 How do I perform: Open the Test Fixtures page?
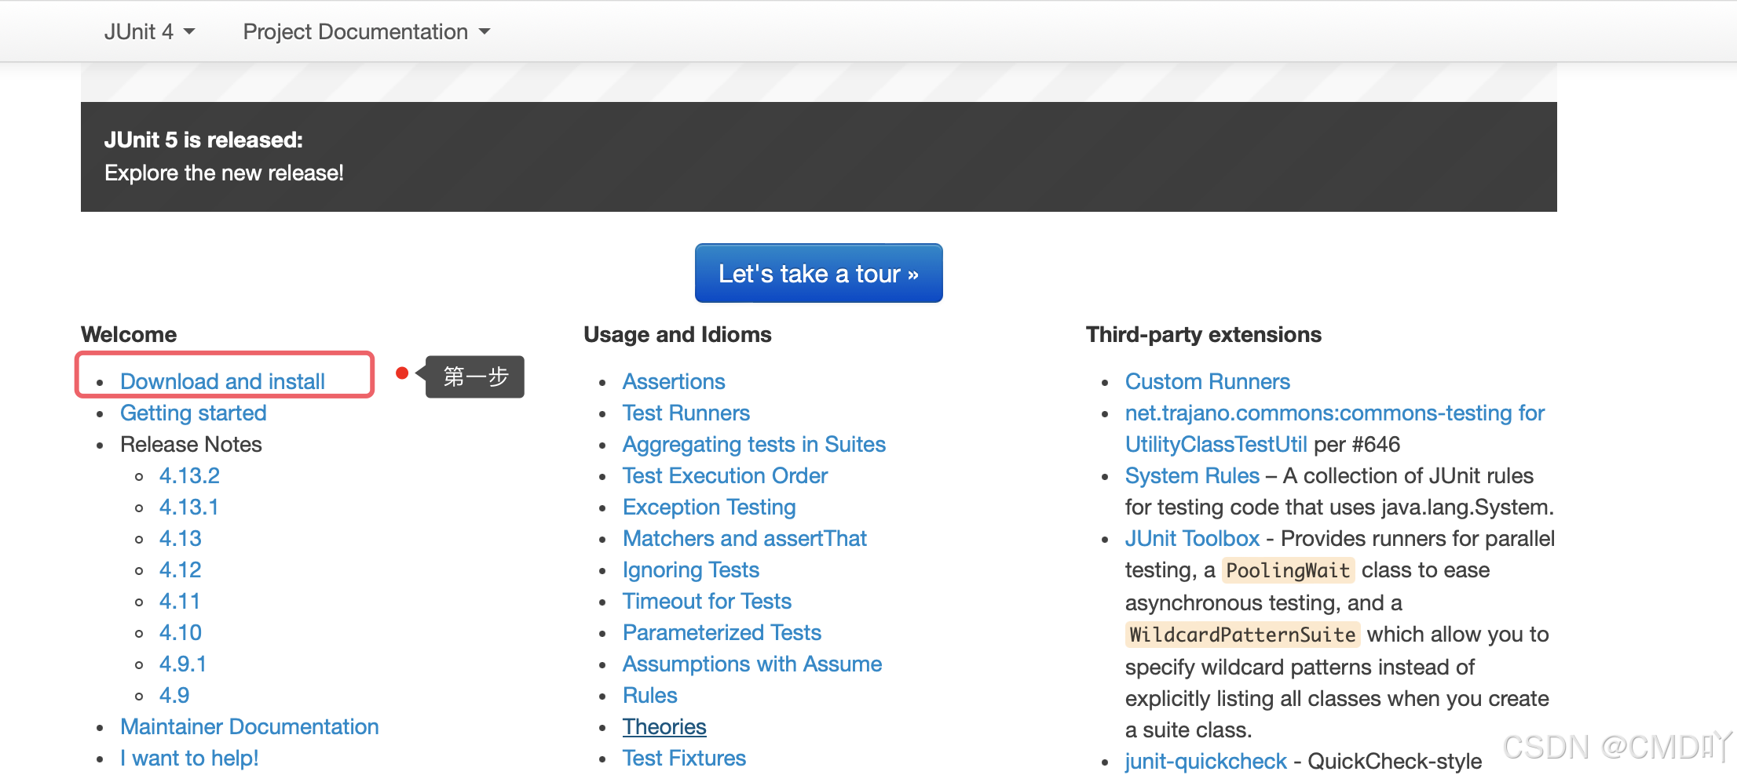tap(684, 758)
